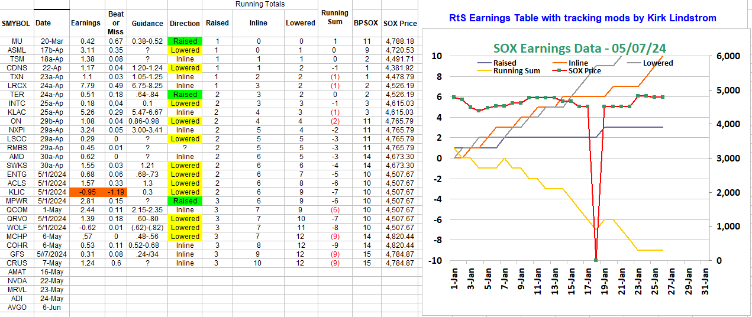Screen dimensions: 752x317
Task: Select the Beat or Miss column header
Action: 116,23
